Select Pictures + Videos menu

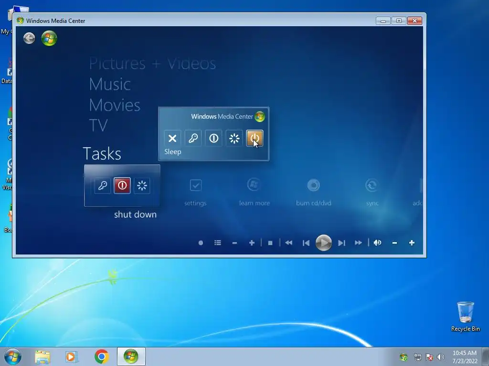[x=152, y=64]
